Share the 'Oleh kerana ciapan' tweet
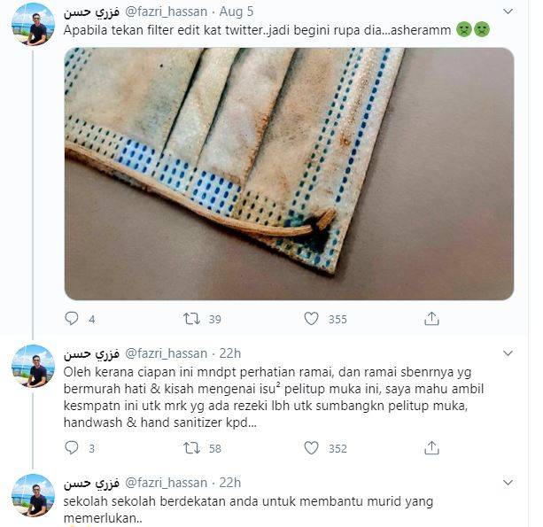Viewport: 543px width, 527px height. click(431, 447)
